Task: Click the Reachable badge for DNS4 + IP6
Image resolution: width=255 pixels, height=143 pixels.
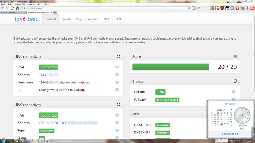Action: (x=163, y=125)
